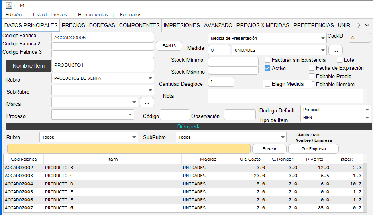Open the Herramientas menu
The height and width of the screenshot is (215, 373).
[93, 14]
